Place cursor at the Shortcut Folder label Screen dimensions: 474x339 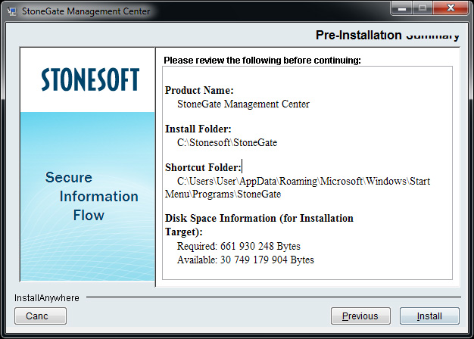(x=203, y=168)
